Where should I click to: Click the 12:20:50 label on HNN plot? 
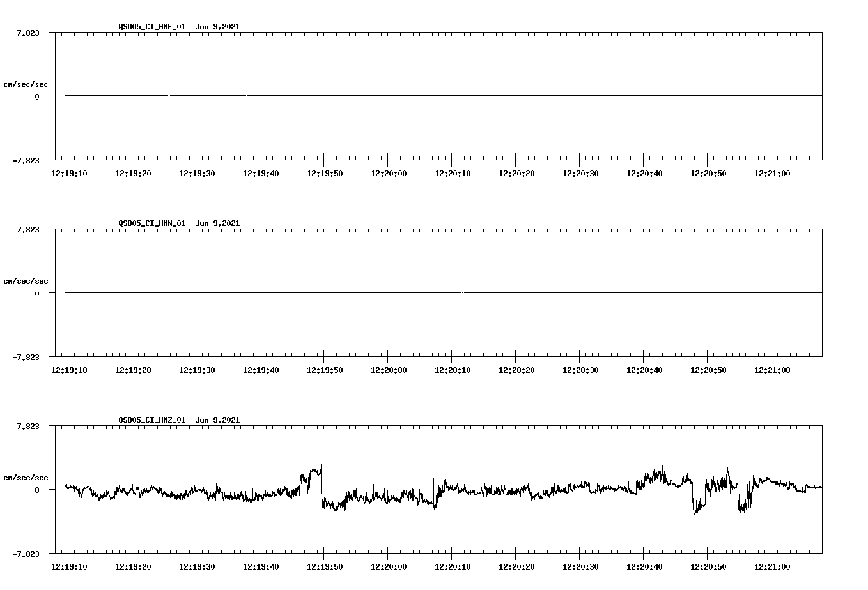pyautogui.click(x=708, y=370)
